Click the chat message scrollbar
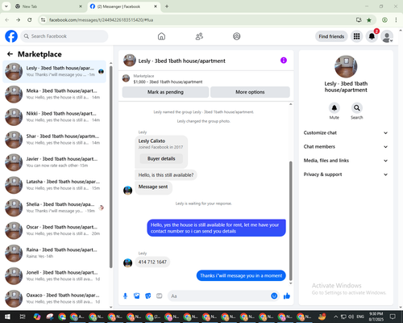 pos(290,220)
